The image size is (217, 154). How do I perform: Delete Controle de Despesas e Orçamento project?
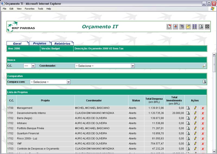[203, 149]
